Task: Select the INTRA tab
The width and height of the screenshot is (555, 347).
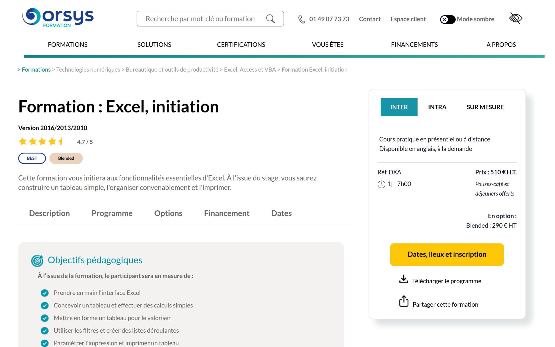Action: click(437, 107)
